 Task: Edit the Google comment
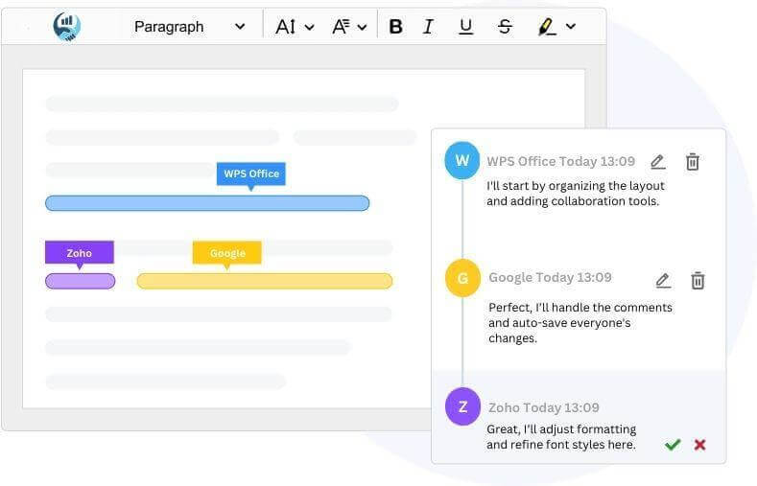click(x=663, y=280)
